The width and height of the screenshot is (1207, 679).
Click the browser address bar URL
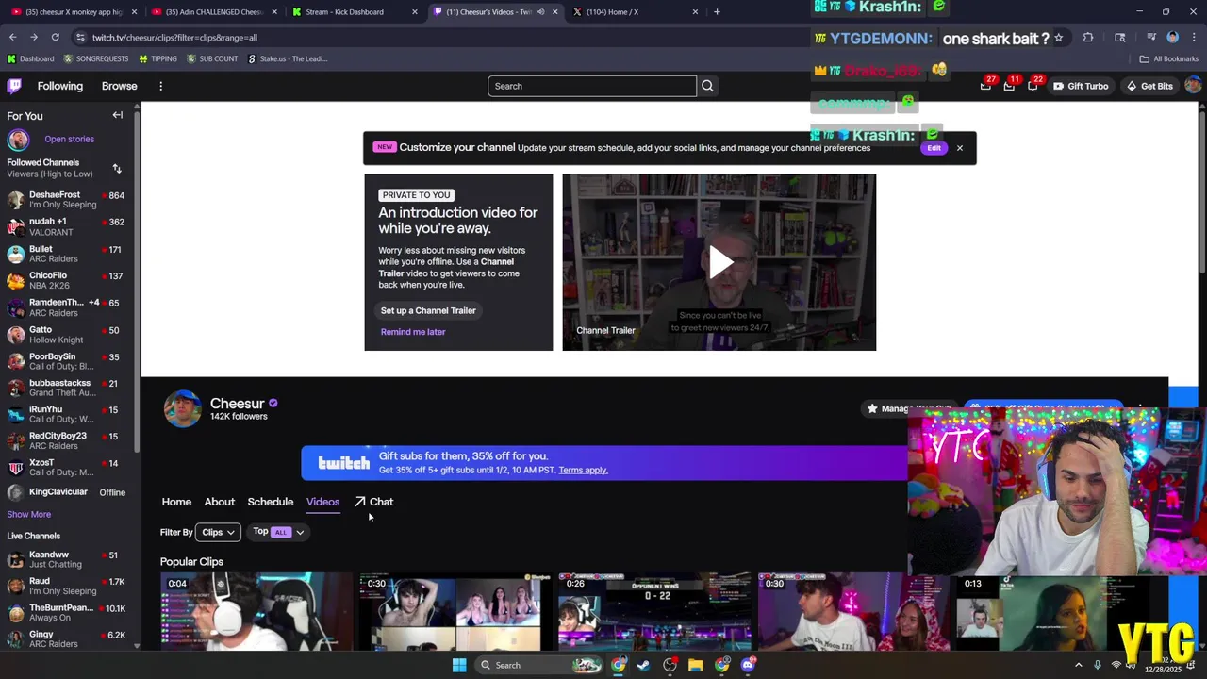(174, 38)
